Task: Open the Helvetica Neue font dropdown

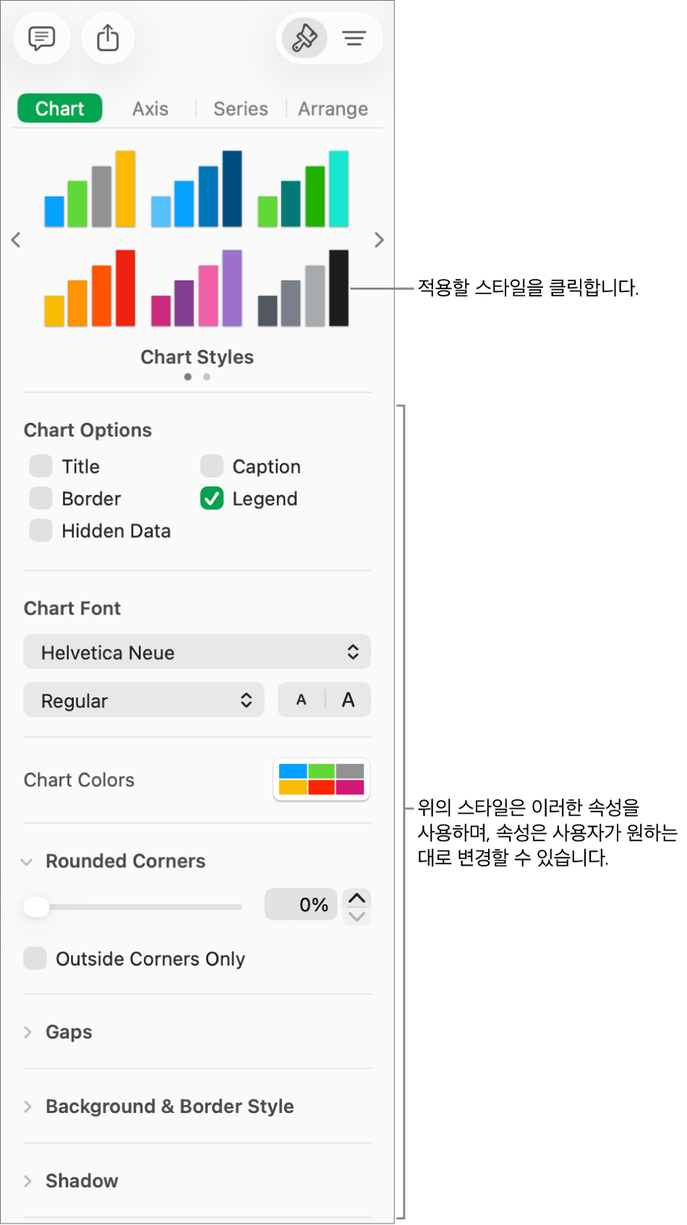Action: click(x=197, y=652)
